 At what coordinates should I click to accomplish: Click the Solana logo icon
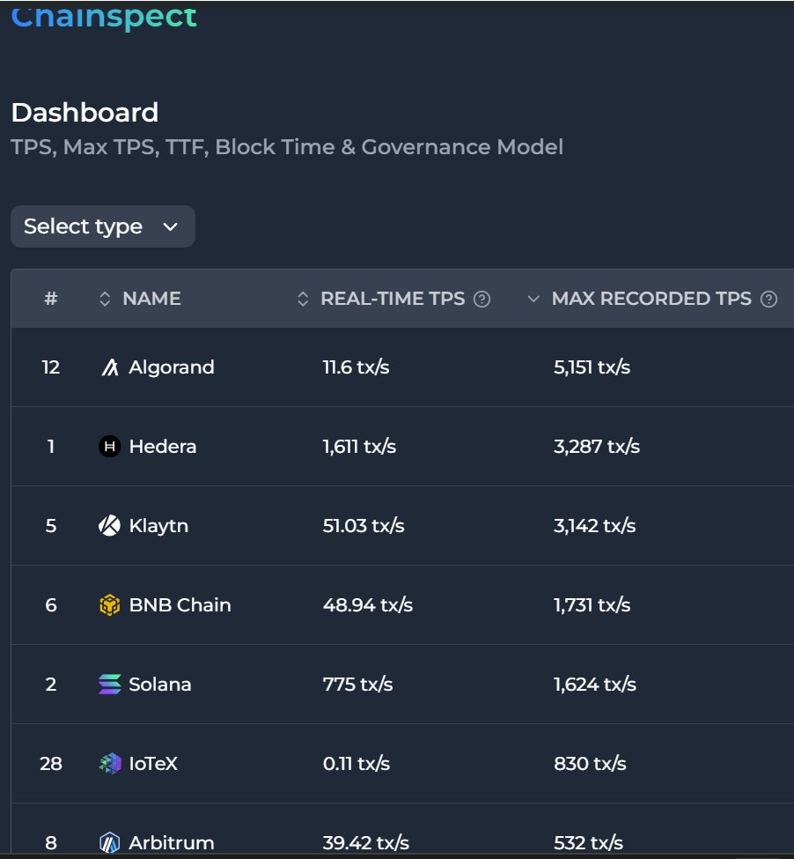coord(109,685)
